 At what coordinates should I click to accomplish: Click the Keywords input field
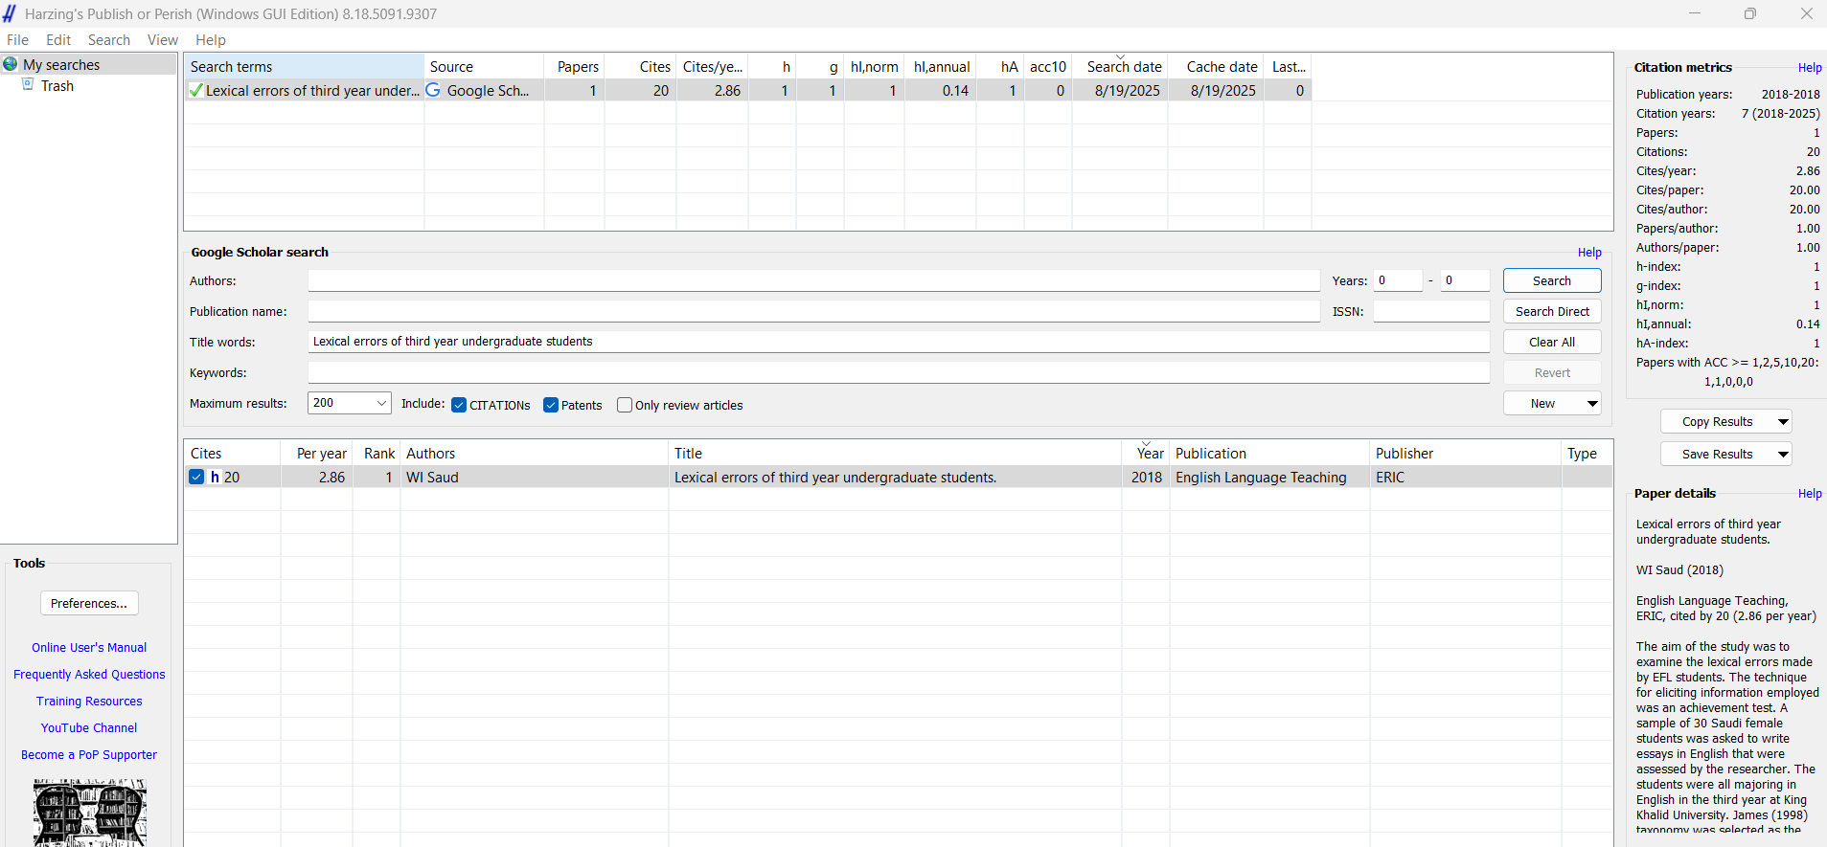(x=899, y=372)
